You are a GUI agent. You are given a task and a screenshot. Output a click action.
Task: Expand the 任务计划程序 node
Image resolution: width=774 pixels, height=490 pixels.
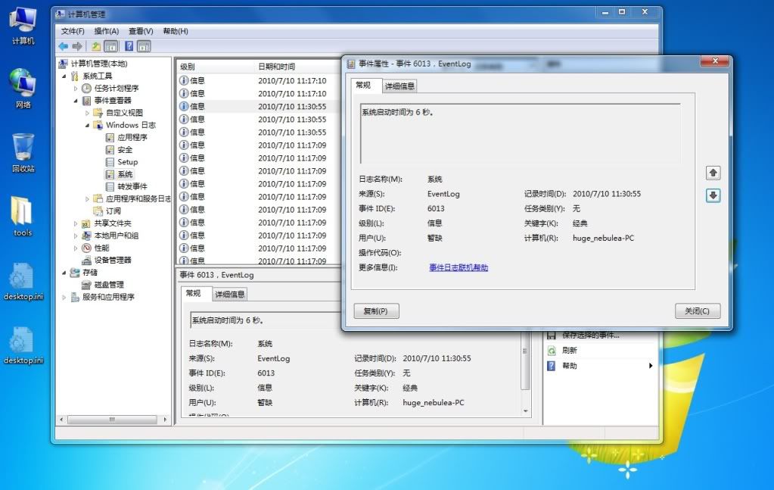(x=76, y=89)
